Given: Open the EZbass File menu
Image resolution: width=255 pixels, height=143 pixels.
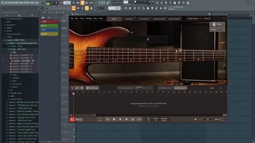Looking at the screenshot, I should click(72, 19).
